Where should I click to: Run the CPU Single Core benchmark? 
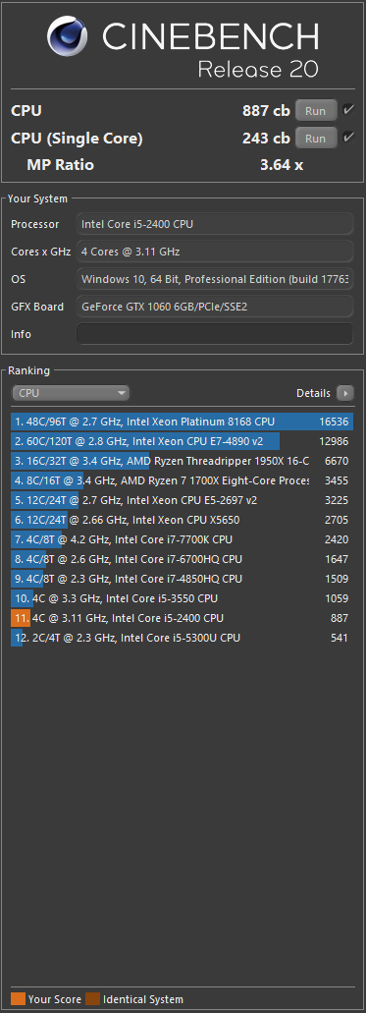click(x=316, y=138)
